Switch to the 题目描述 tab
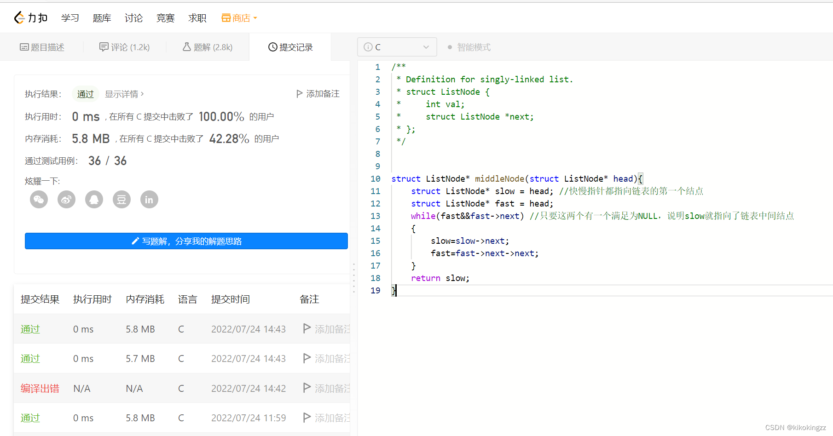The width and height of the screenshot is (833, 436). 42,47
